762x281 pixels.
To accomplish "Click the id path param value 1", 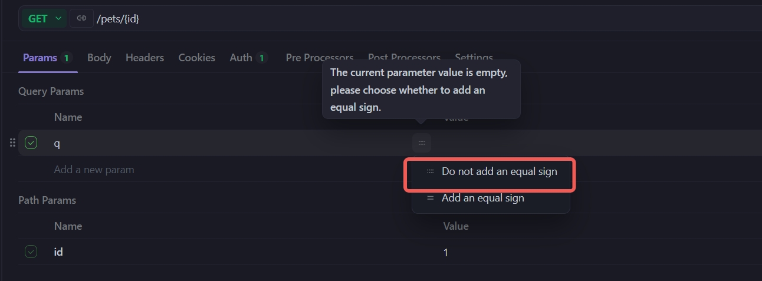I will pyautogui.click(x=446, y=252).
